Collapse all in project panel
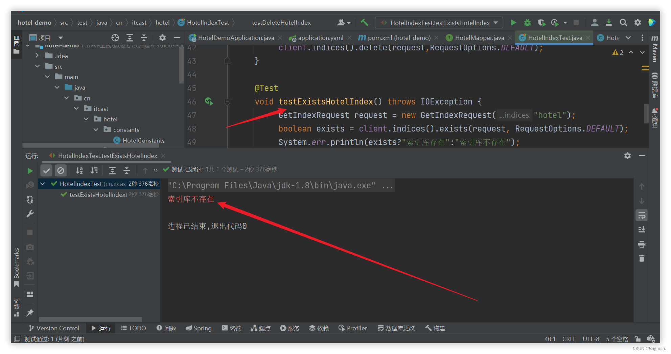This screenshot has width=671, height=354. (144, 38)
